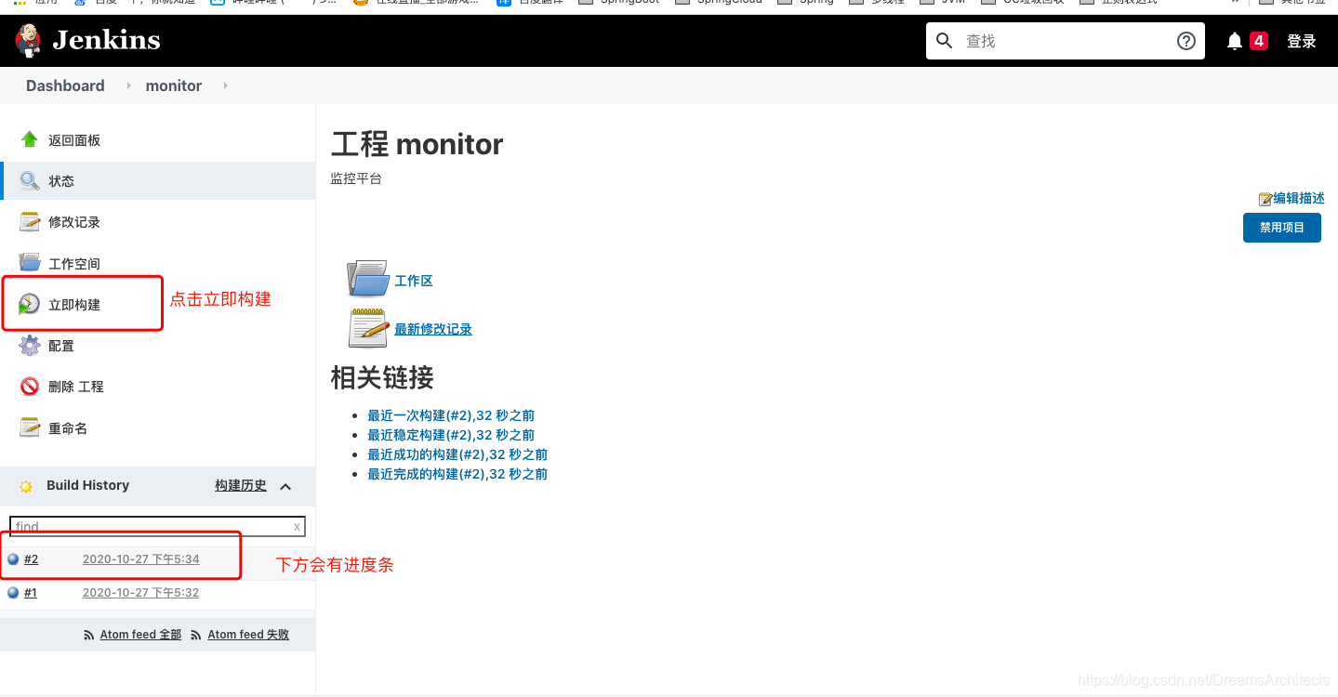Image resolution: width=1338 pixels, height=697 pixels.
Task: Open 修改记录 in the sidebar
Action: tap(74, 222)
